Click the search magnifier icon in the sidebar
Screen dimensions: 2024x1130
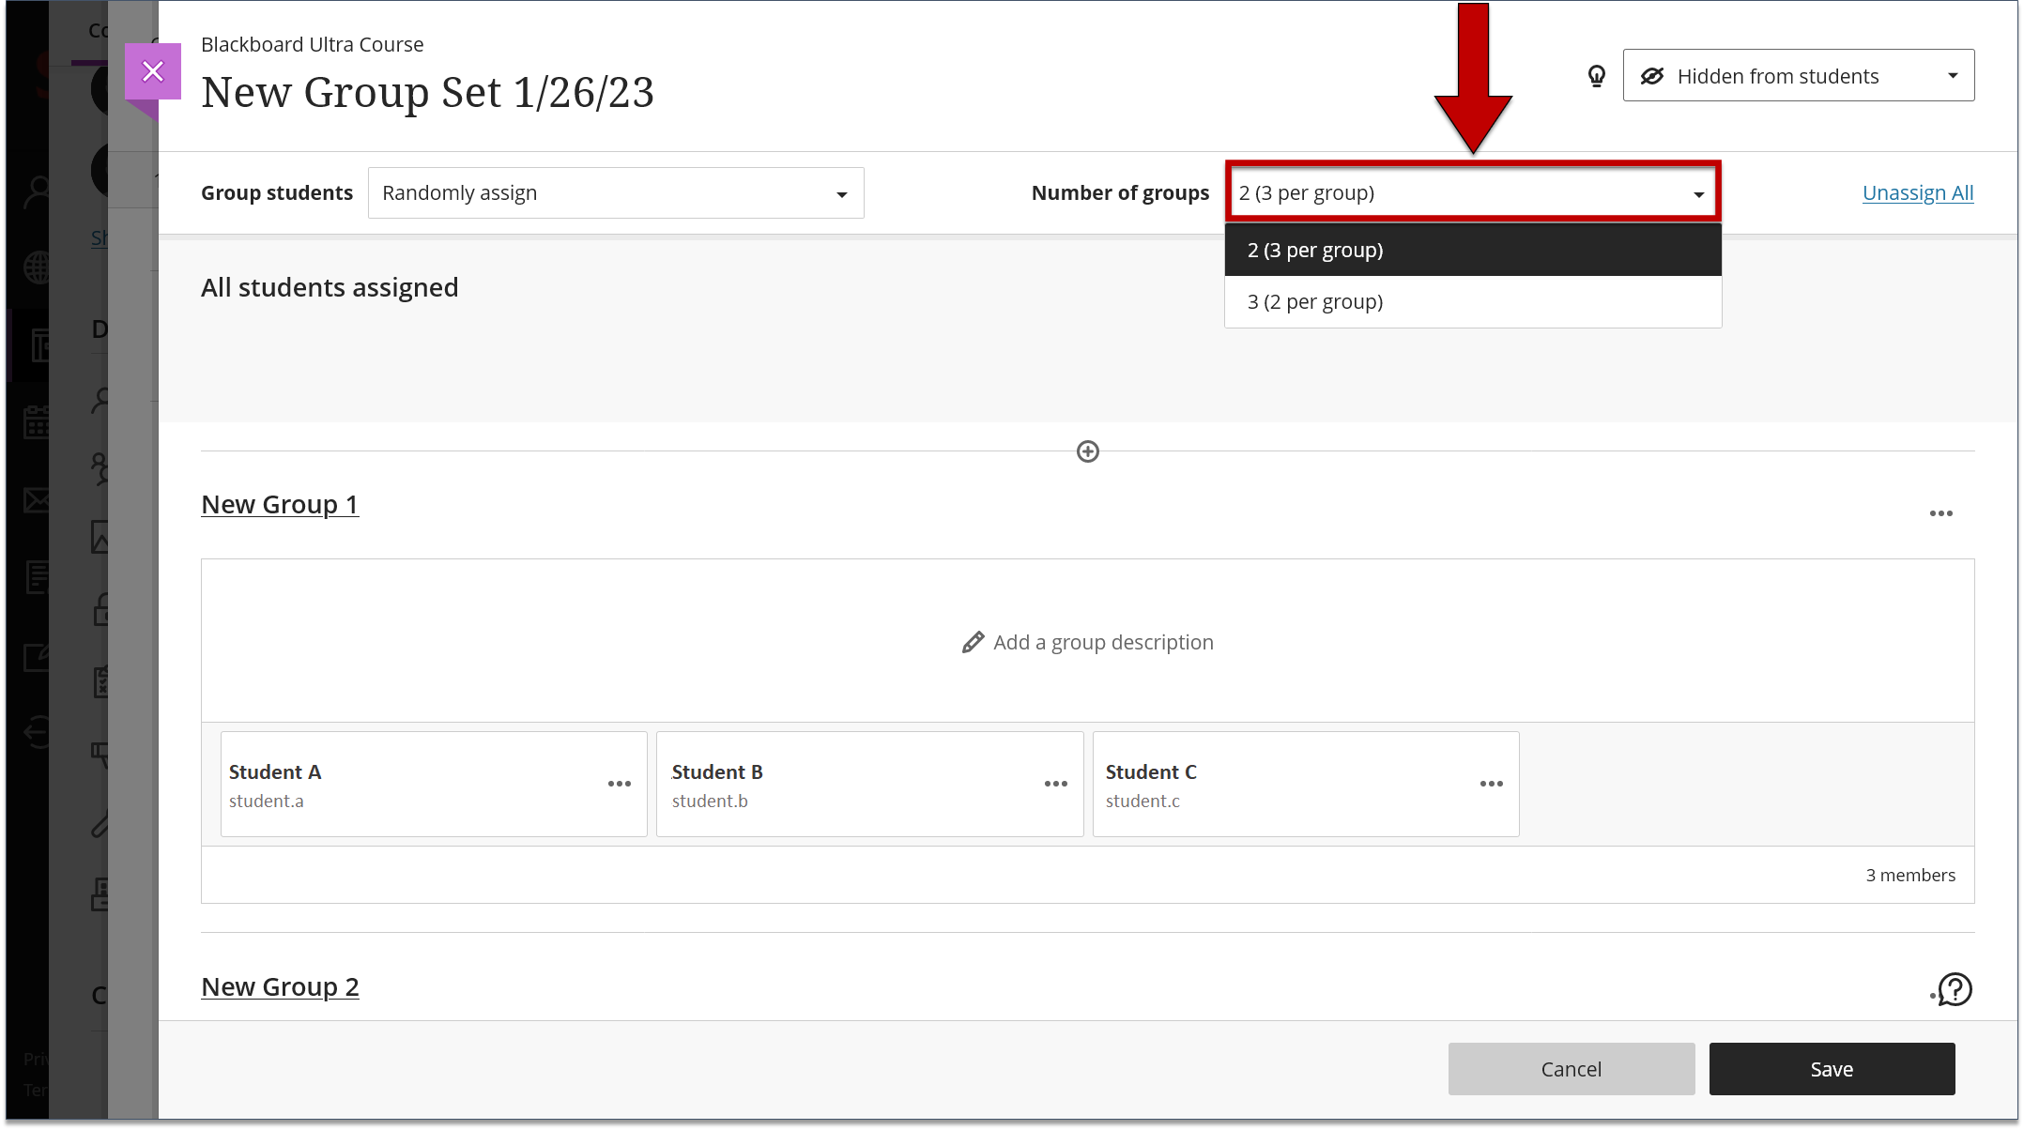click(x=38, y=191)
